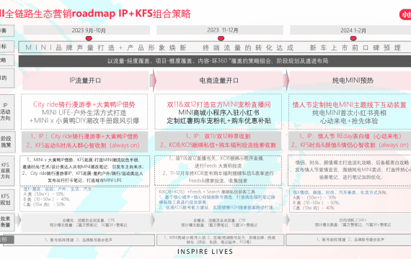Click the red marker under 2023 11-12月
This screenshot has width=411, height=259.
(221, 38)
